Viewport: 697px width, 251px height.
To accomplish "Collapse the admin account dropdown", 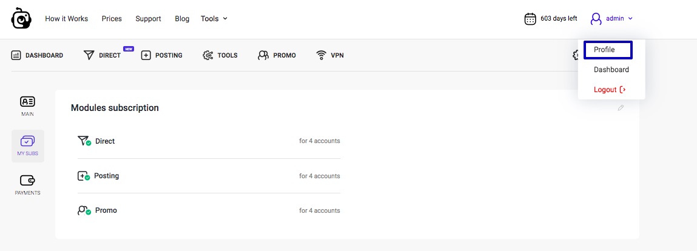I will tap(630, 19).
